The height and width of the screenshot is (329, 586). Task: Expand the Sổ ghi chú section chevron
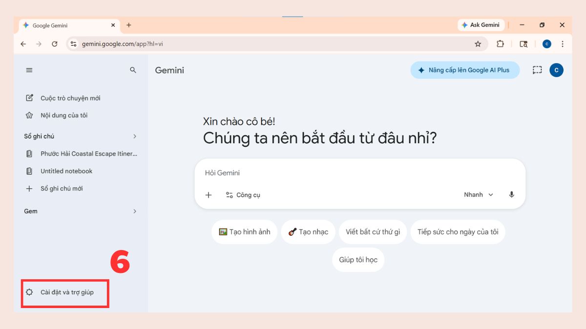coord(135,136)
